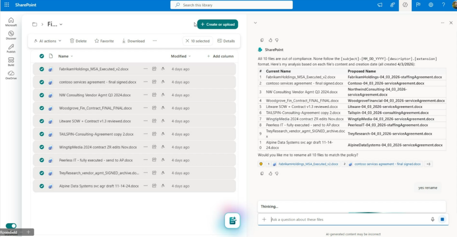Stop the AI response generation

(x=442, y=219)
